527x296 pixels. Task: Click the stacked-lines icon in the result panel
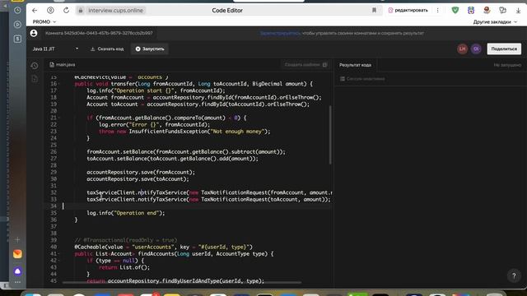coord(343,79)
